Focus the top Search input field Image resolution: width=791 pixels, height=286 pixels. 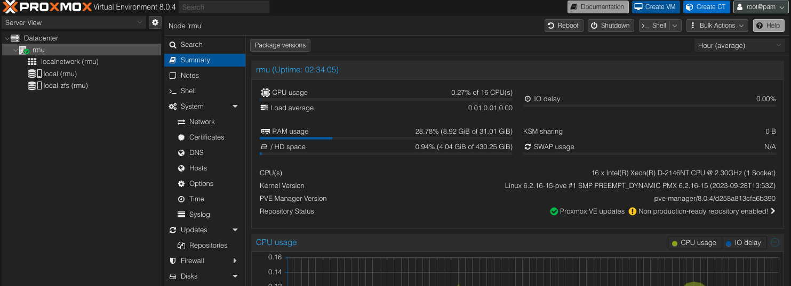224,7
